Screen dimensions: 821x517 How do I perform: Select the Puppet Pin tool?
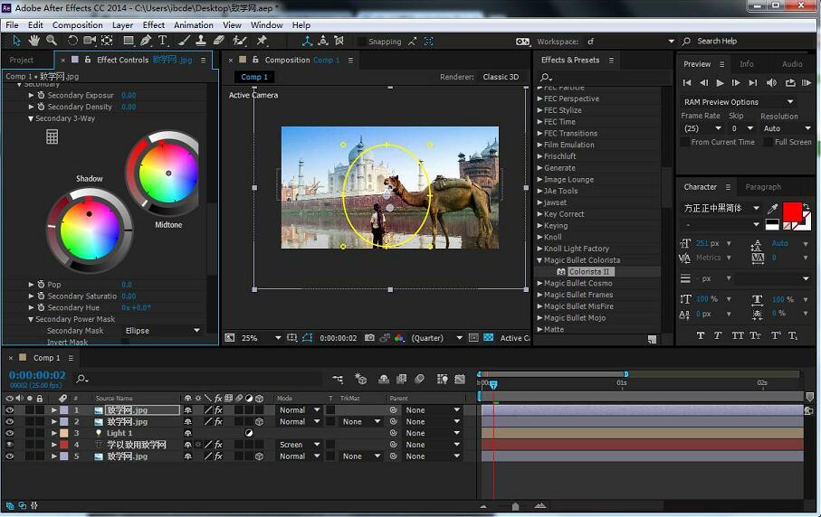[262, 41]
